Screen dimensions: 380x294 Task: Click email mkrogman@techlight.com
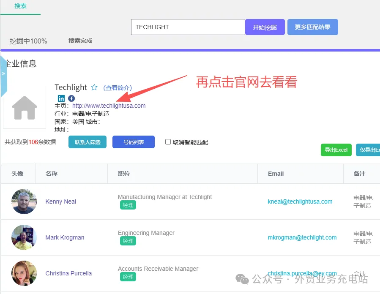pos(302,237)
